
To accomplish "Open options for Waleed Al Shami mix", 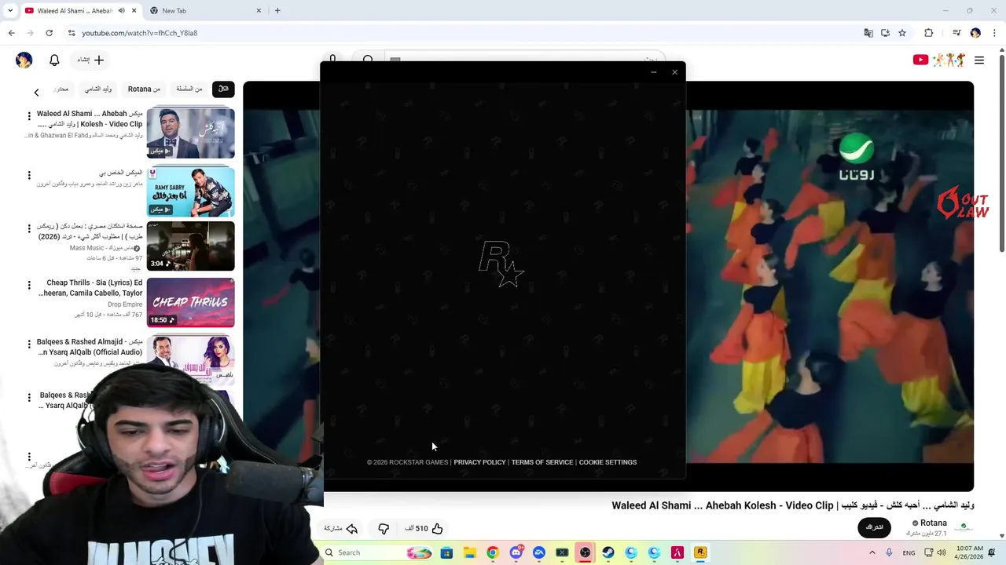I will (29, 116).
